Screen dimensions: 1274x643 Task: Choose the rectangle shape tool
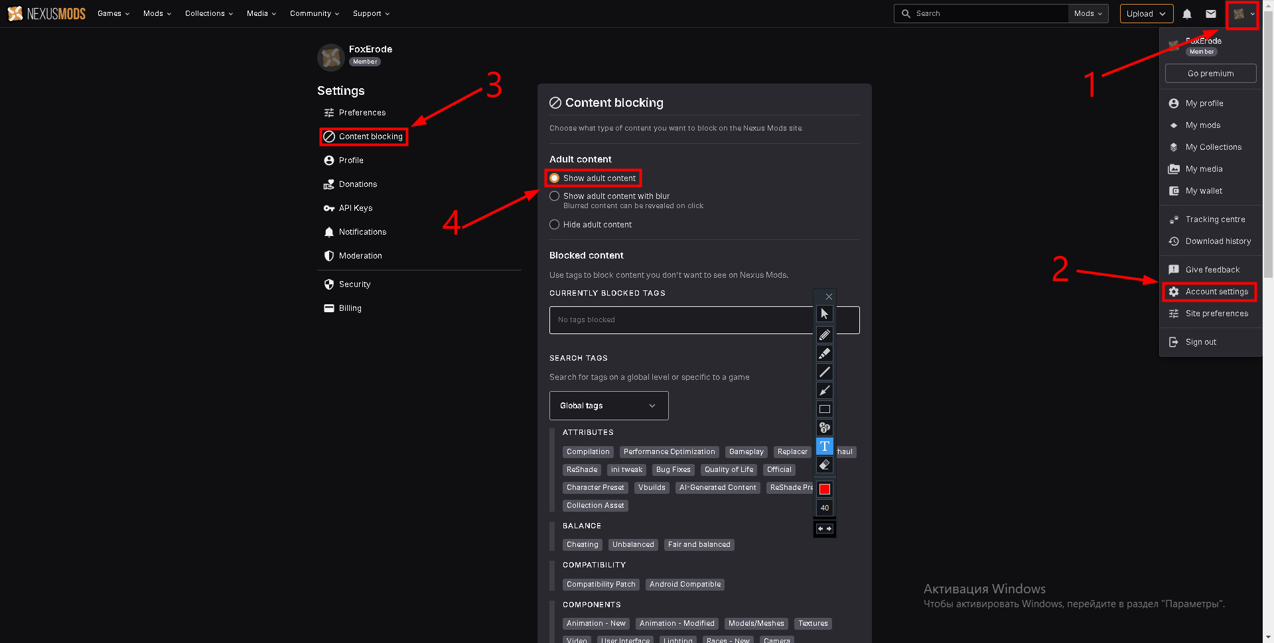824,409
